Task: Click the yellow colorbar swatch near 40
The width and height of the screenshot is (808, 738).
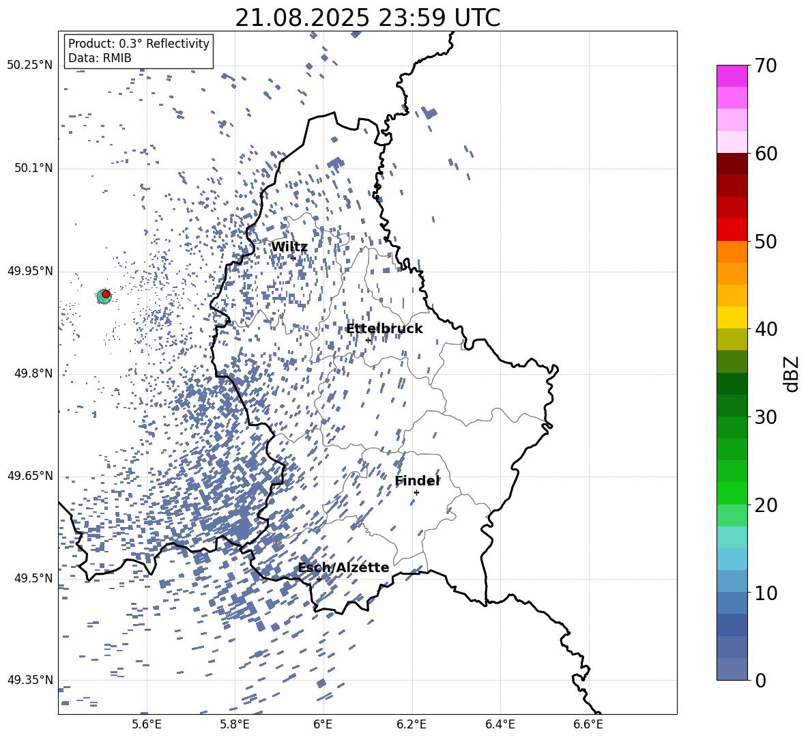Action: 732,318
